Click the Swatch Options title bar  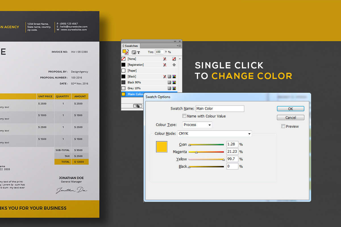[227, 97]
